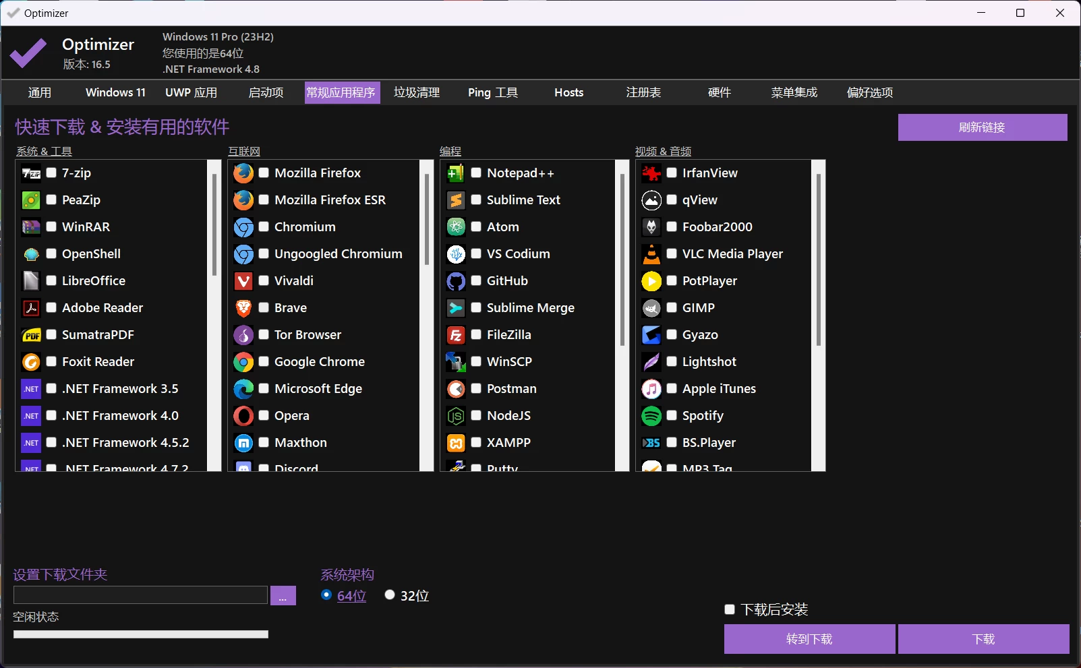Click the VLC Media Player cone icon

tap(651, 254)
